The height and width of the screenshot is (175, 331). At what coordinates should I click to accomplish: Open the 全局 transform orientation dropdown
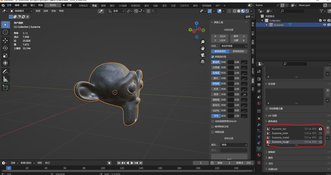[x=116, y=11]
